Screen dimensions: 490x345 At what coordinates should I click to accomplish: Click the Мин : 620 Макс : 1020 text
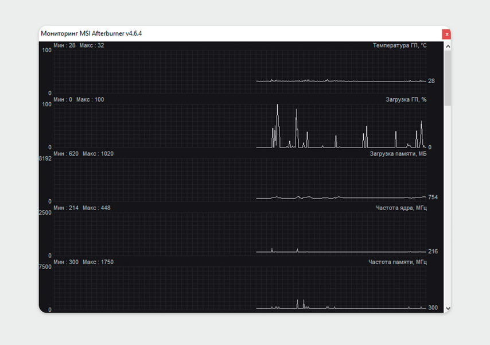click(x=83, y=154)
